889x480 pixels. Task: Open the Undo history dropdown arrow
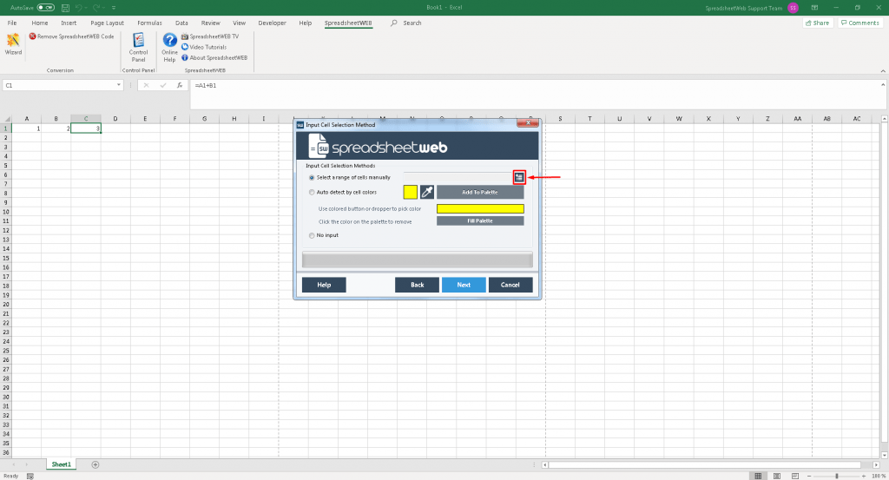point(86,8)
